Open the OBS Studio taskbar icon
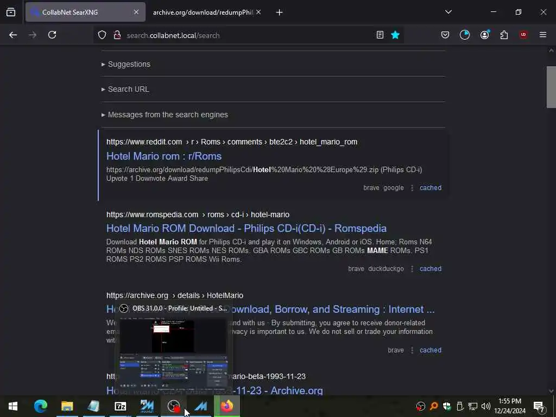 point(173,406)
